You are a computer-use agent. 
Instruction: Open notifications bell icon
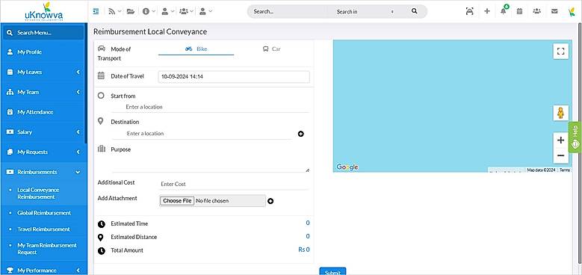coord(504,10)
